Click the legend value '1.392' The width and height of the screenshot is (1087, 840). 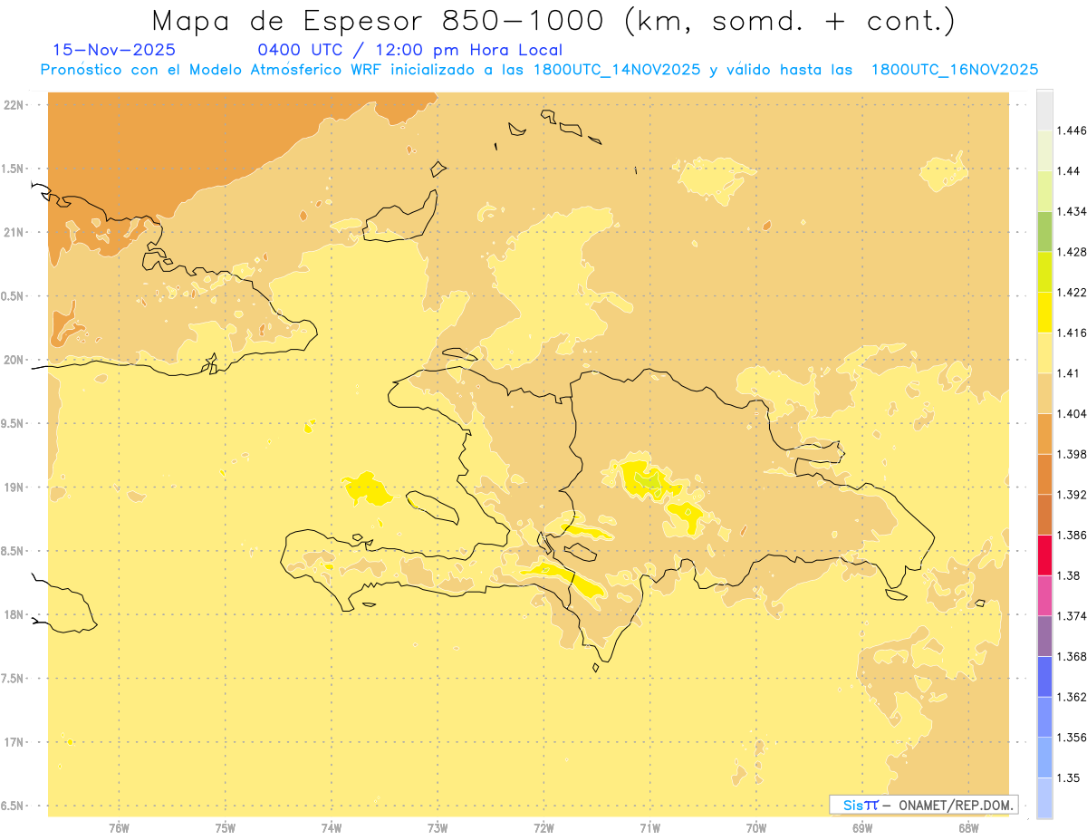pyautogui.click(x=1071, y=495)
